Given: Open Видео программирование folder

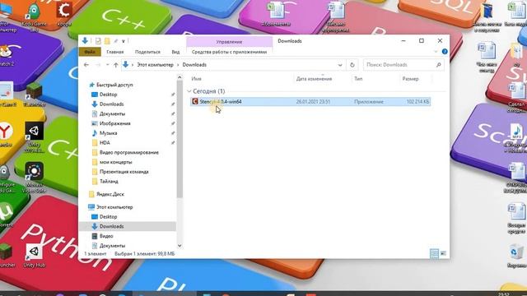Looking at the screenshot, I should [x=129, y=153].
